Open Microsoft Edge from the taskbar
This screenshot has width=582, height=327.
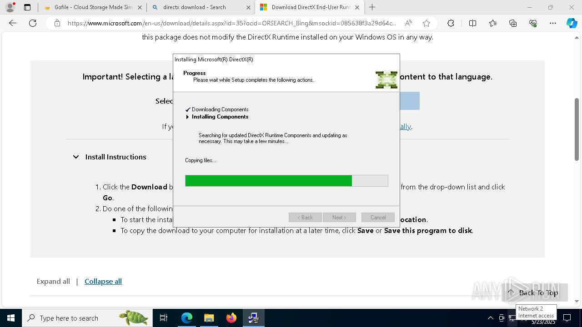point(187,318)
